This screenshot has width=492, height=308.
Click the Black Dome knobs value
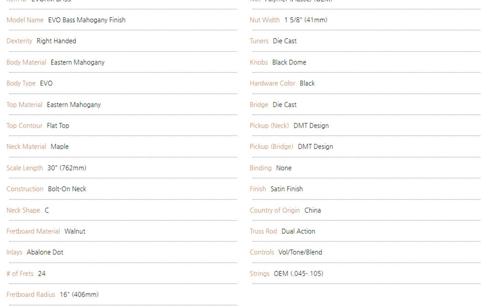[289, 63]
